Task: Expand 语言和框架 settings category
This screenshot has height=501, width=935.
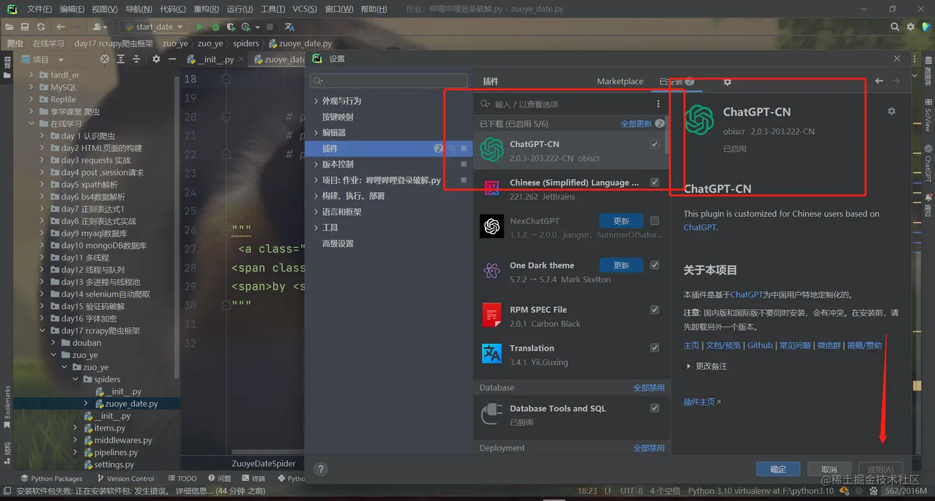Action: [x=316, y=212]
